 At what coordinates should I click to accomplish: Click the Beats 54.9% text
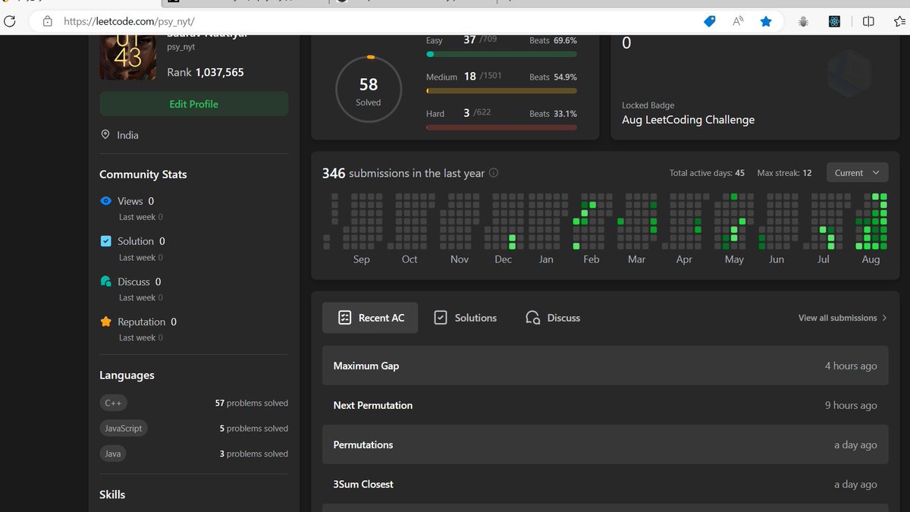(x=553, y=77)
